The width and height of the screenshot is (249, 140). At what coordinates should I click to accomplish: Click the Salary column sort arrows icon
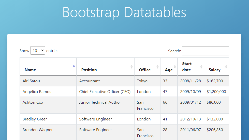[226, 67]
